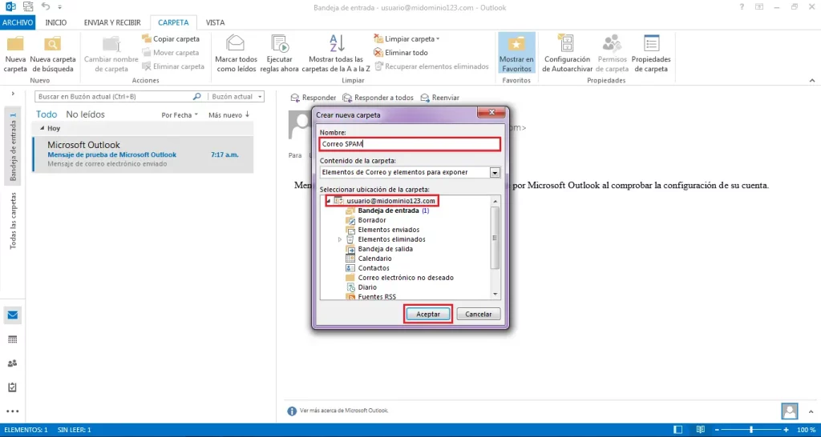
Task: Open Configuración de Autoarchivar
Action: pos(567,54)
